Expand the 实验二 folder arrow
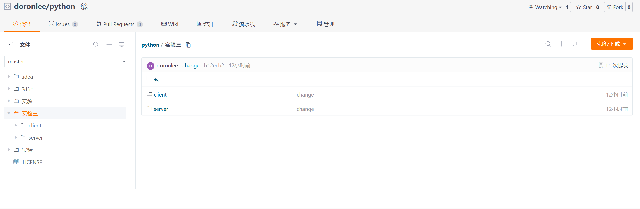Image resolution: width=640 pixels, height=209 pixels. tap(9, 150)
